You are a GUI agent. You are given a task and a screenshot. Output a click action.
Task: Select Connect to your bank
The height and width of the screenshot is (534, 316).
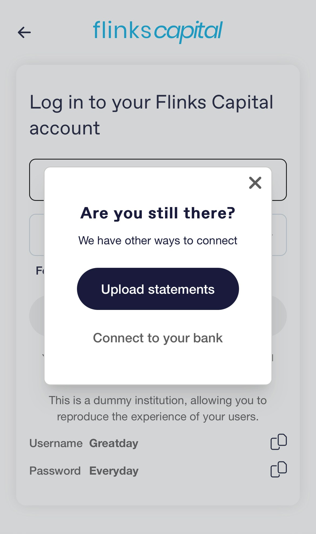click(x=157, y=337)
